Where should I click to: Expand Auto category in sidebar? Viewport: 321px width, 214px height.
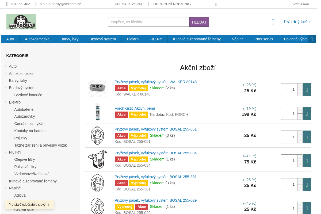(x=5, y=66)
